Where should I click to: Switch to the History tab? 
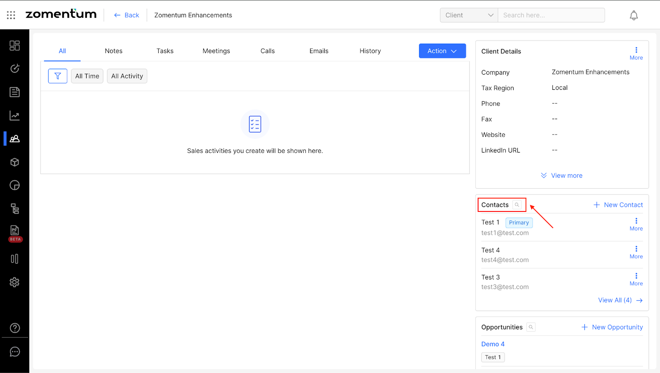[370, 51]
